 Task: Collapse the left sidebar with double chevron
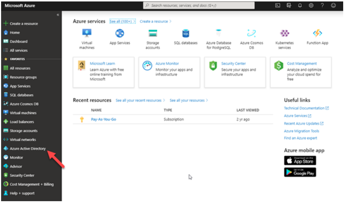[58, 15]
